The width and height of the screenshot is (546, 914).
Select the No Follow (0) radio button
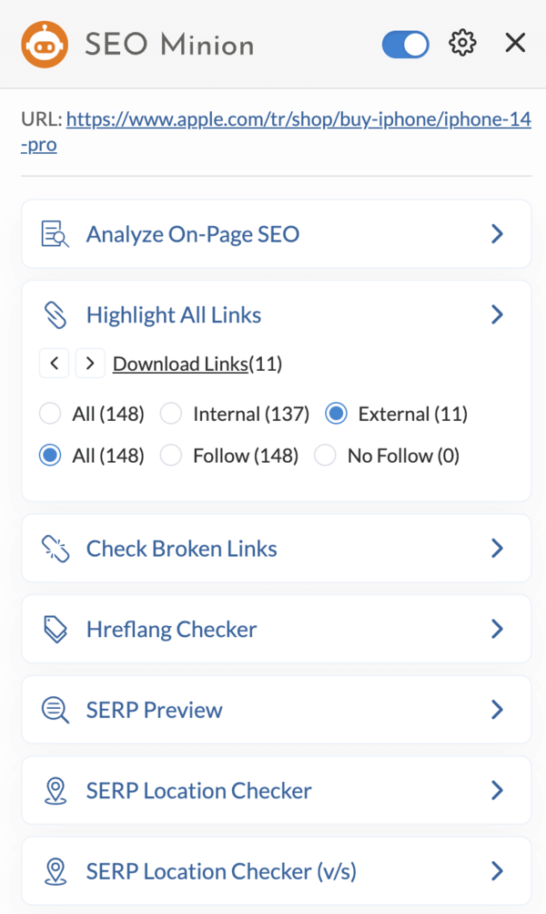325,456
